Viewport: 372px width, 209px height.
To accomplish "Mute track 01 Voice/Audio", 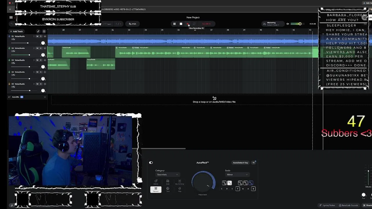I will tap(37, 36).
